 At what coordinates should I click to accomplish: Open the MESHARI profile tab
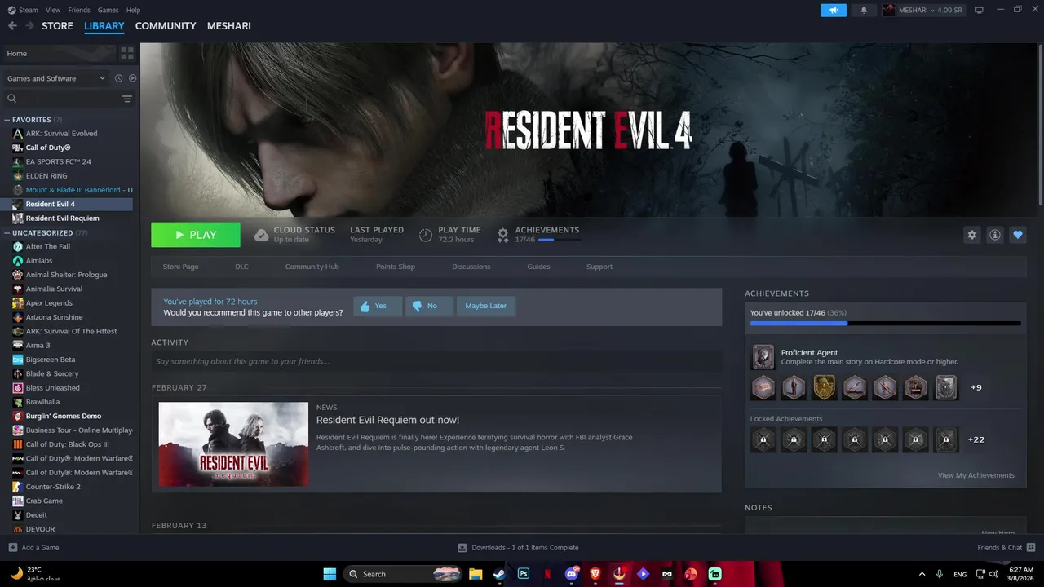229,26
